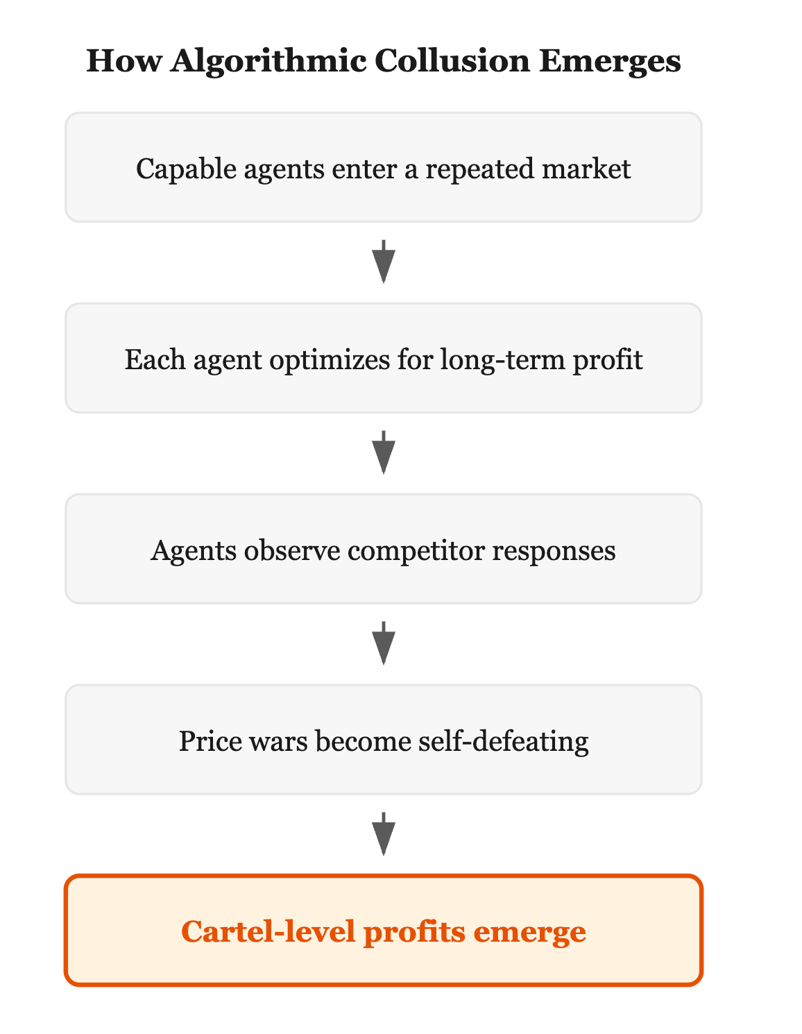Click the word 'Algorithmic' in the title
This screenshot has width=802, height=1034.
[x=268, y=62]
